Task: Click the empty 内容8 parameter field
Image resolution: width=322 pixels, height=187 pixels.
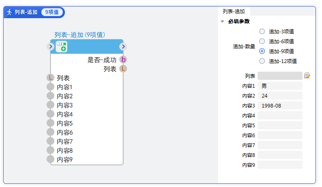Action: point(280,155)
